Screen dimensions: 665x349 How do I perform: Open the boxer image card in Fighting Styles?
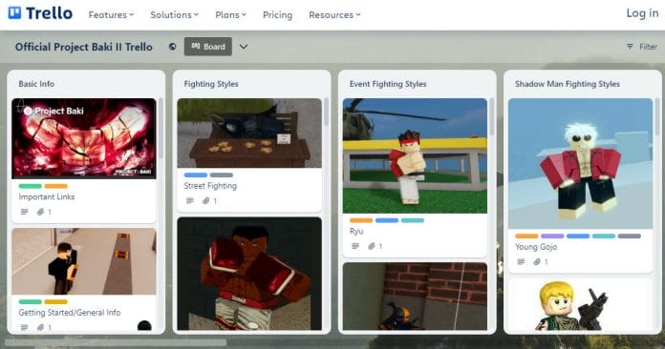(x=249, y=274)
